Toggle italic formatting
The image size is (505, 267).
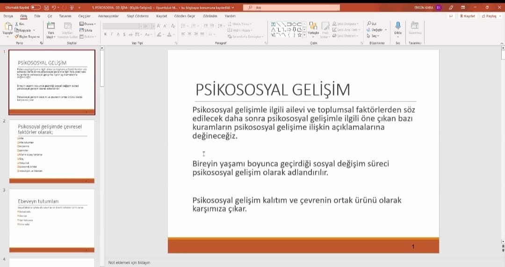click(112, 34)
